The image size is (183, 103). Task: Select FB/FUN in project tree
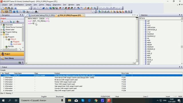point(11,46)
